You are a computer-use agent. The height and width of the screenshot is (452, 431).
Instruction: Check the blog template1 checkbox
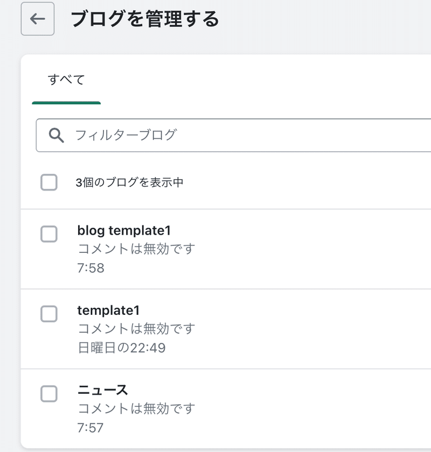49,235
